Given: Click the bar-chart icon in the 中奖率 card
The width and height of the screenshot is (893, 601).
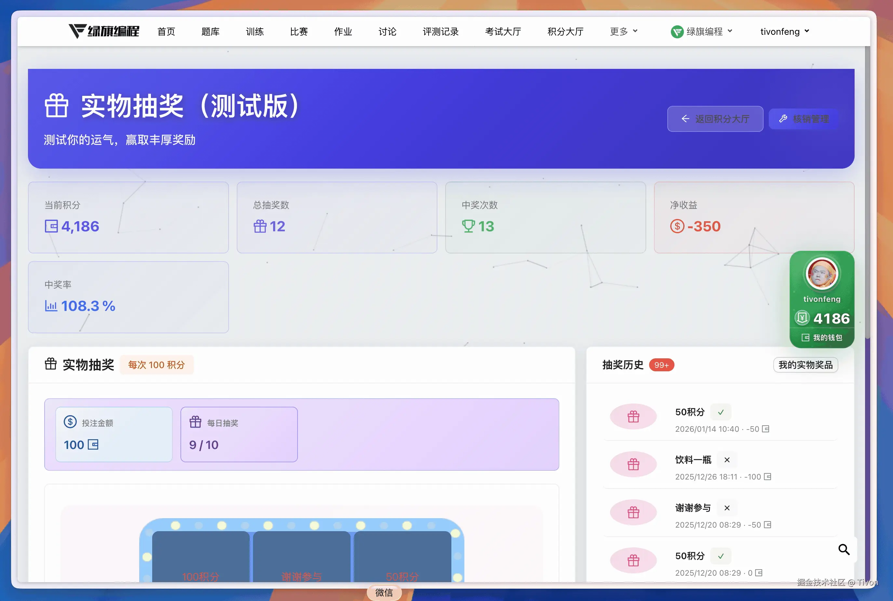Looking at the screenshot, I should 51,306.
